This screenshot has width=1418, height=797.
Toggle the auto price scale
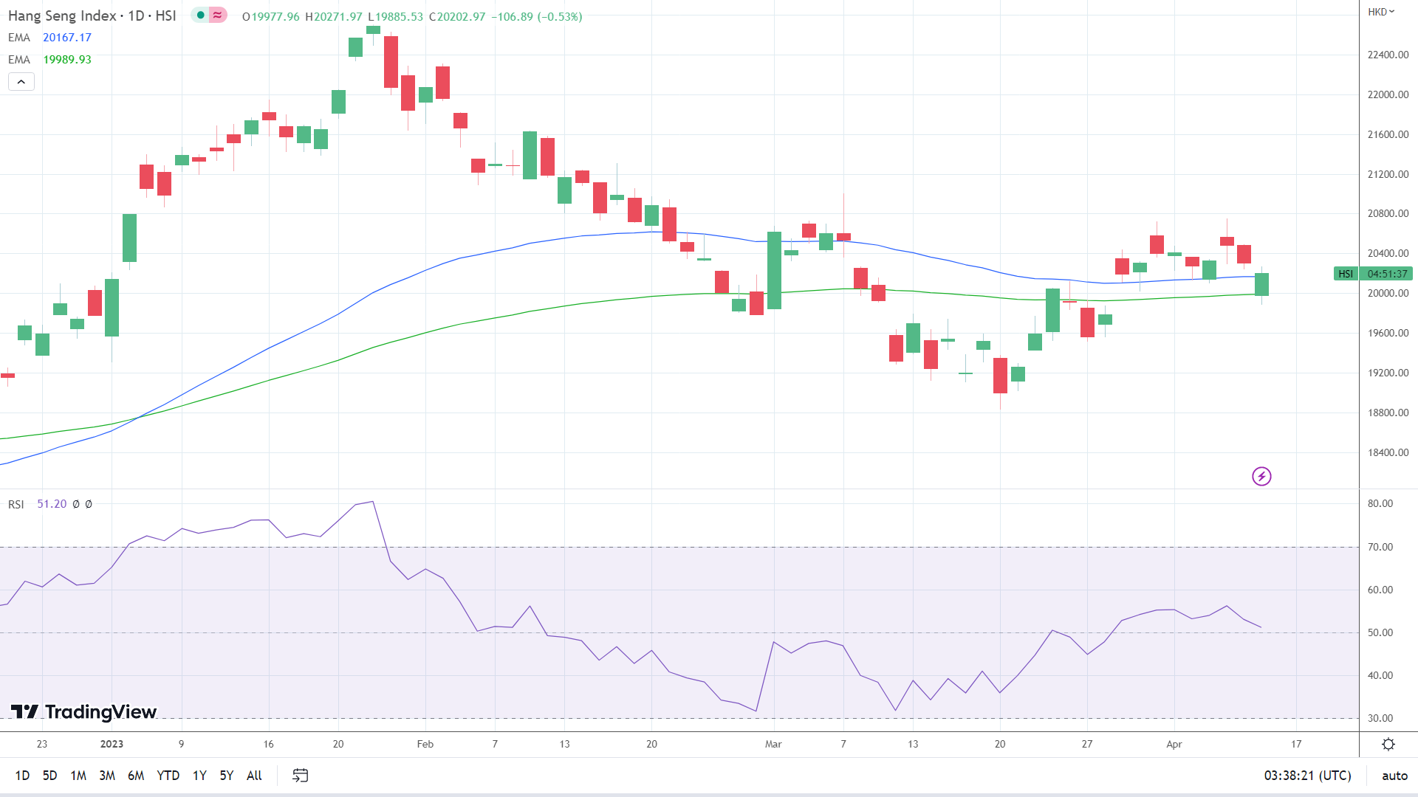(1394, 776)
